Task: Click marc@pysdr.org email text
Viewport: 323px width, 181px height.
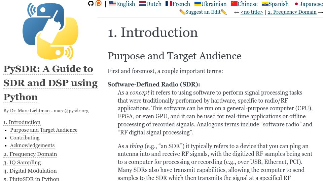Action: 71,111
